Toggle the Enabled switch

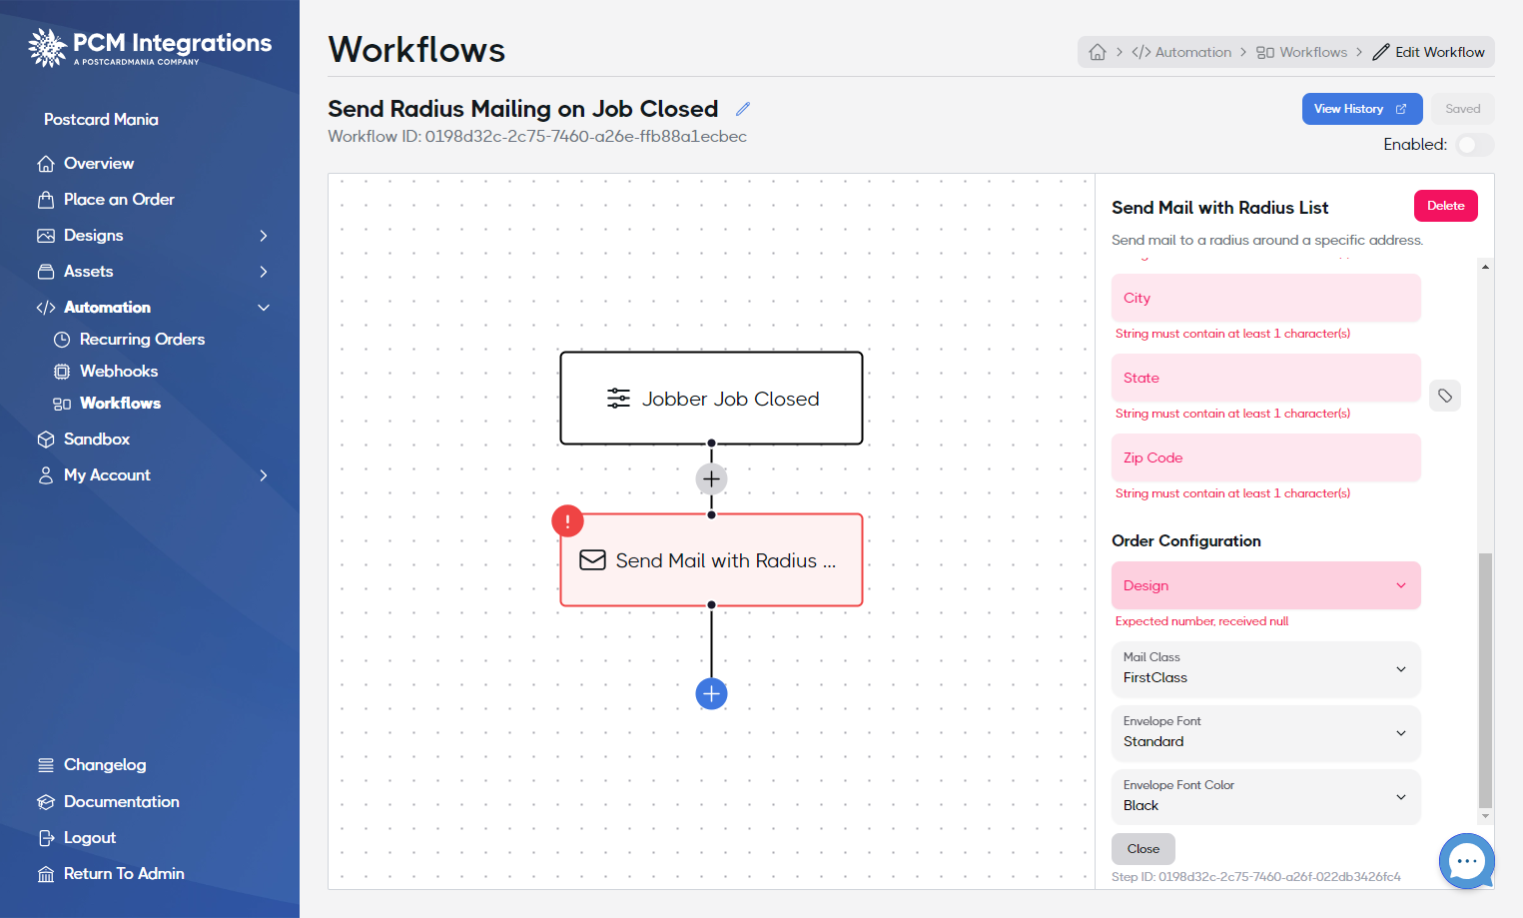point(1475,145)
